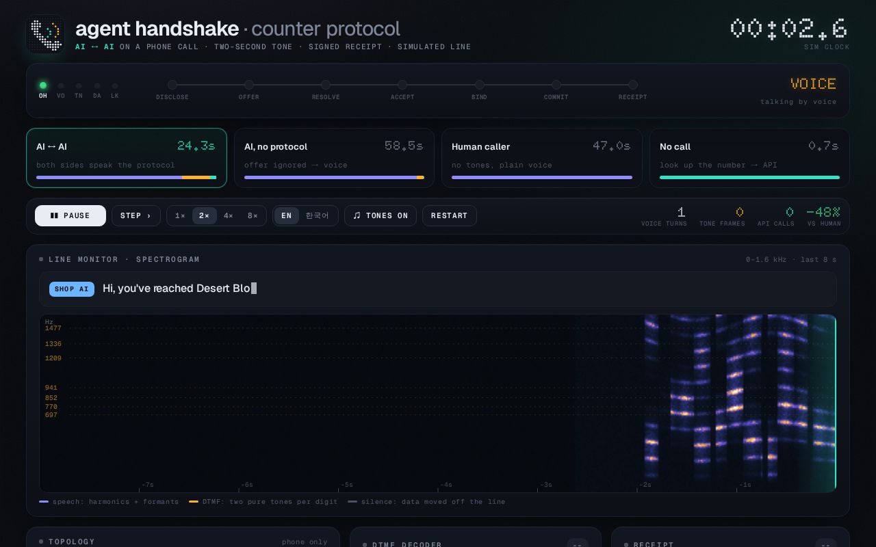Select the DISCLOSE step marker
This screenshot has width=876, height=547.
coord(172,85)
